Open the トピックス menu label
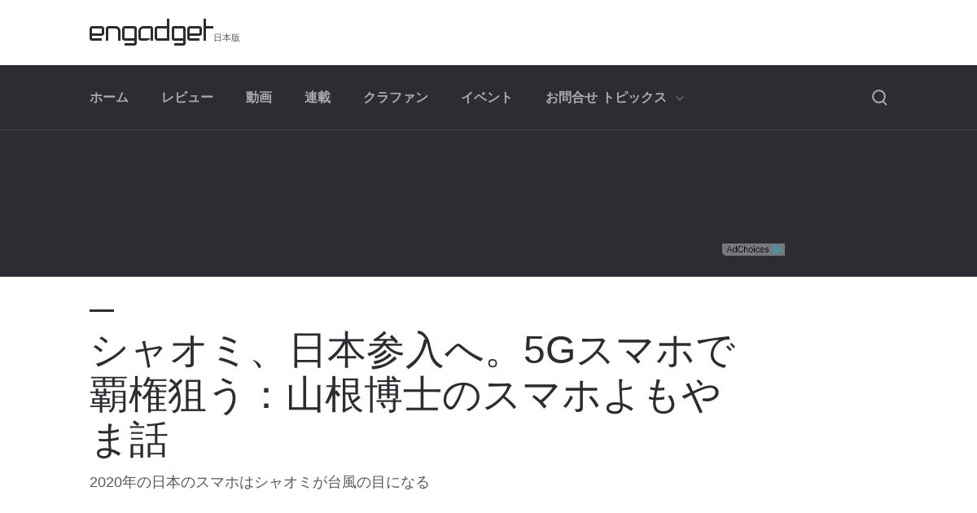The image size is (977, 513). (x=634, y=98)
